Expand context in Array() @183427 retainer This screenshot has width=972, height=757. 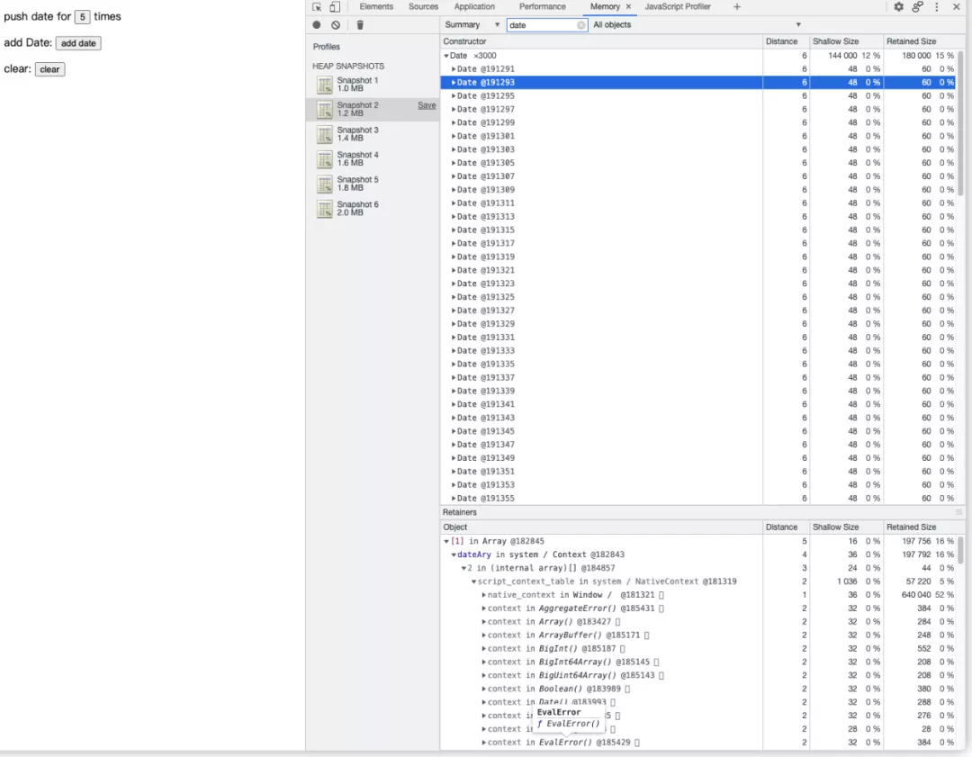coord(483,622)
